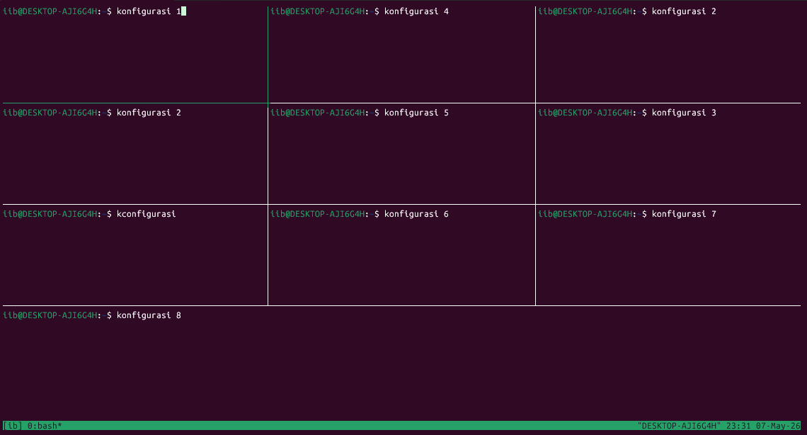Click the 23:31 clock in the status bar

coord(738,426)
